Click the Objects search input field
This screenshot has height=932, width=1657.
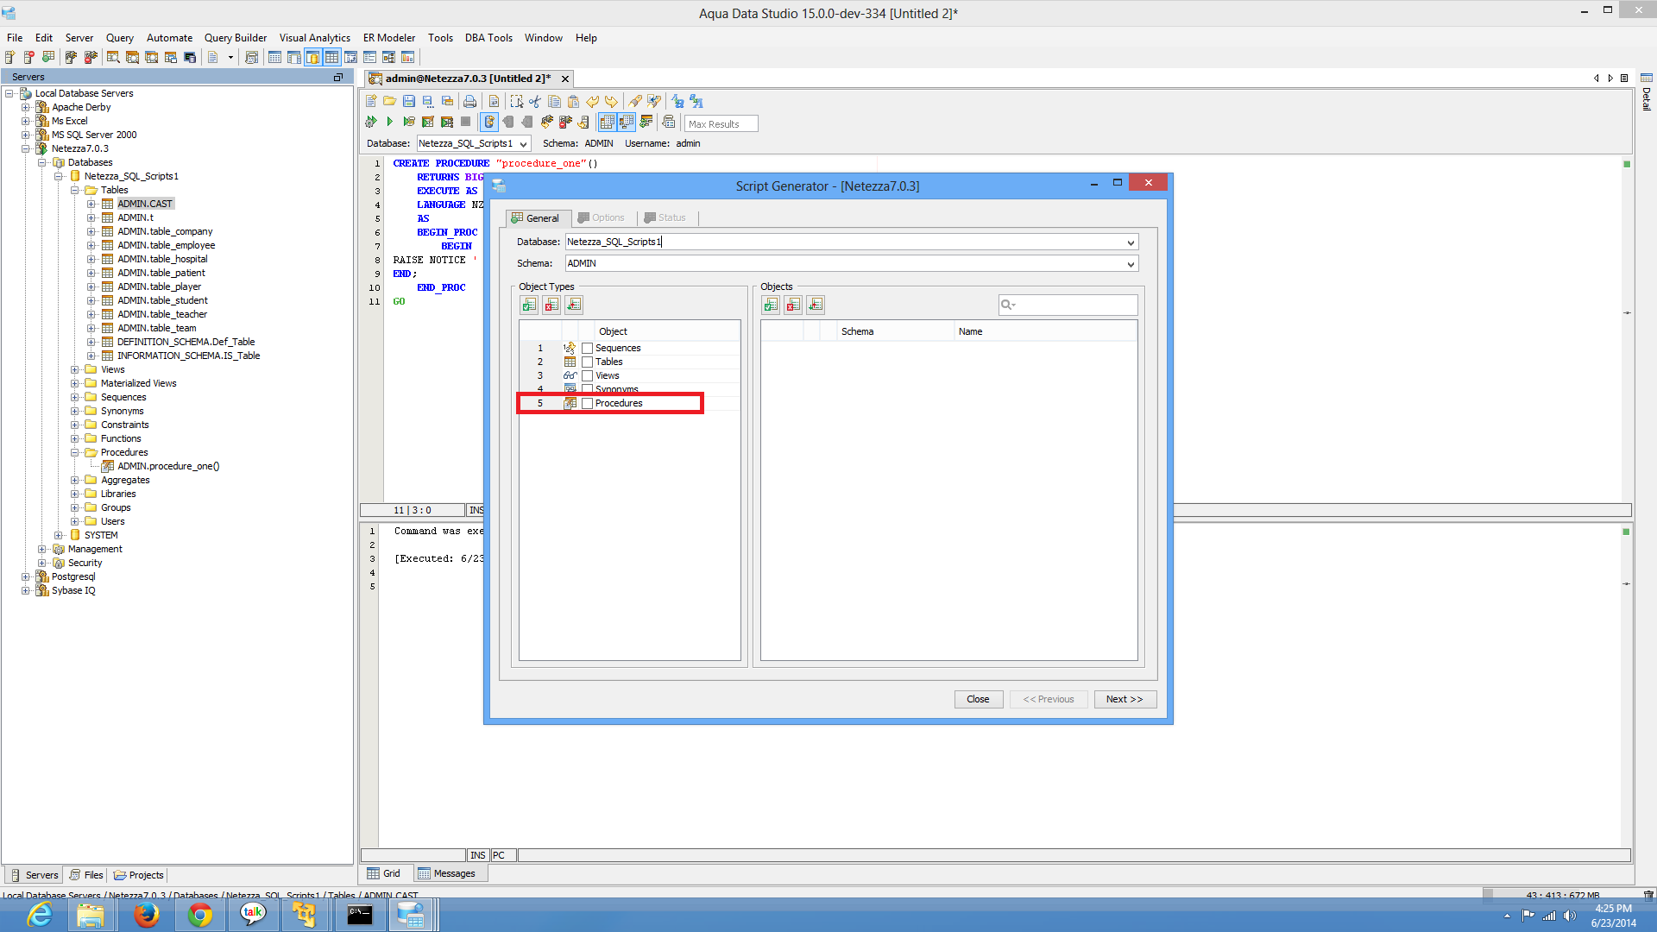tap(1074, 305)
